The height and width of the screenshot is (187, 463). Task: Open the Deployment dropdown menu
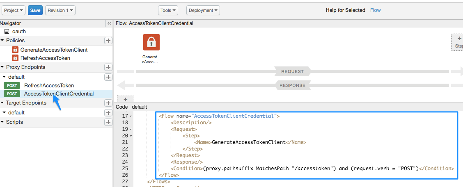pos(203,10)
